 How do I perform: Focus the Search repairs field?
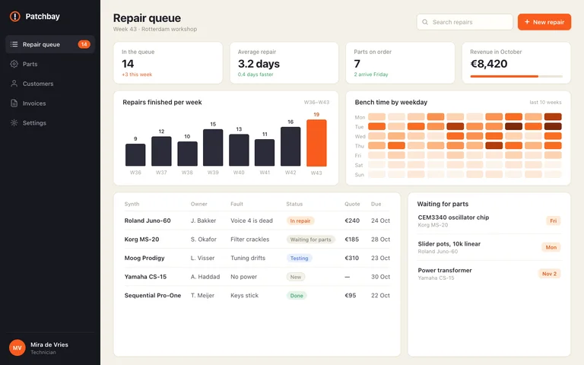[465, 22]
